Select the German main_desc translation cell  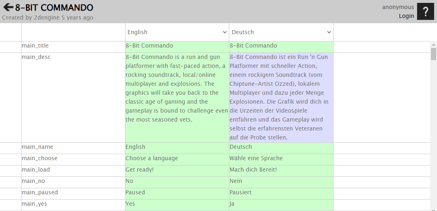281,98
